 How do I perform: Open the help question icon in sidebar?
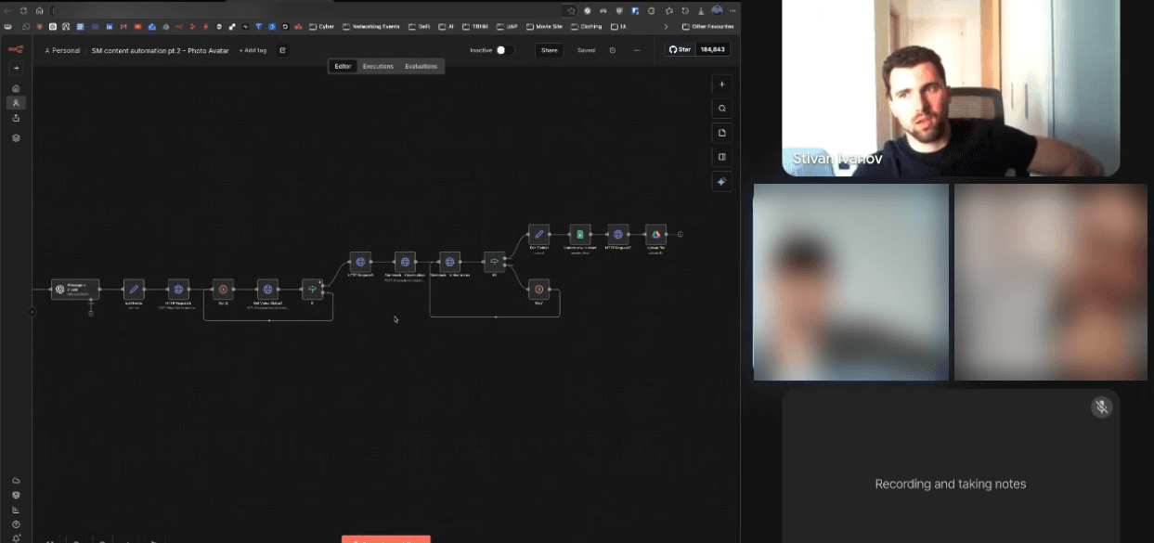[16, 524]
